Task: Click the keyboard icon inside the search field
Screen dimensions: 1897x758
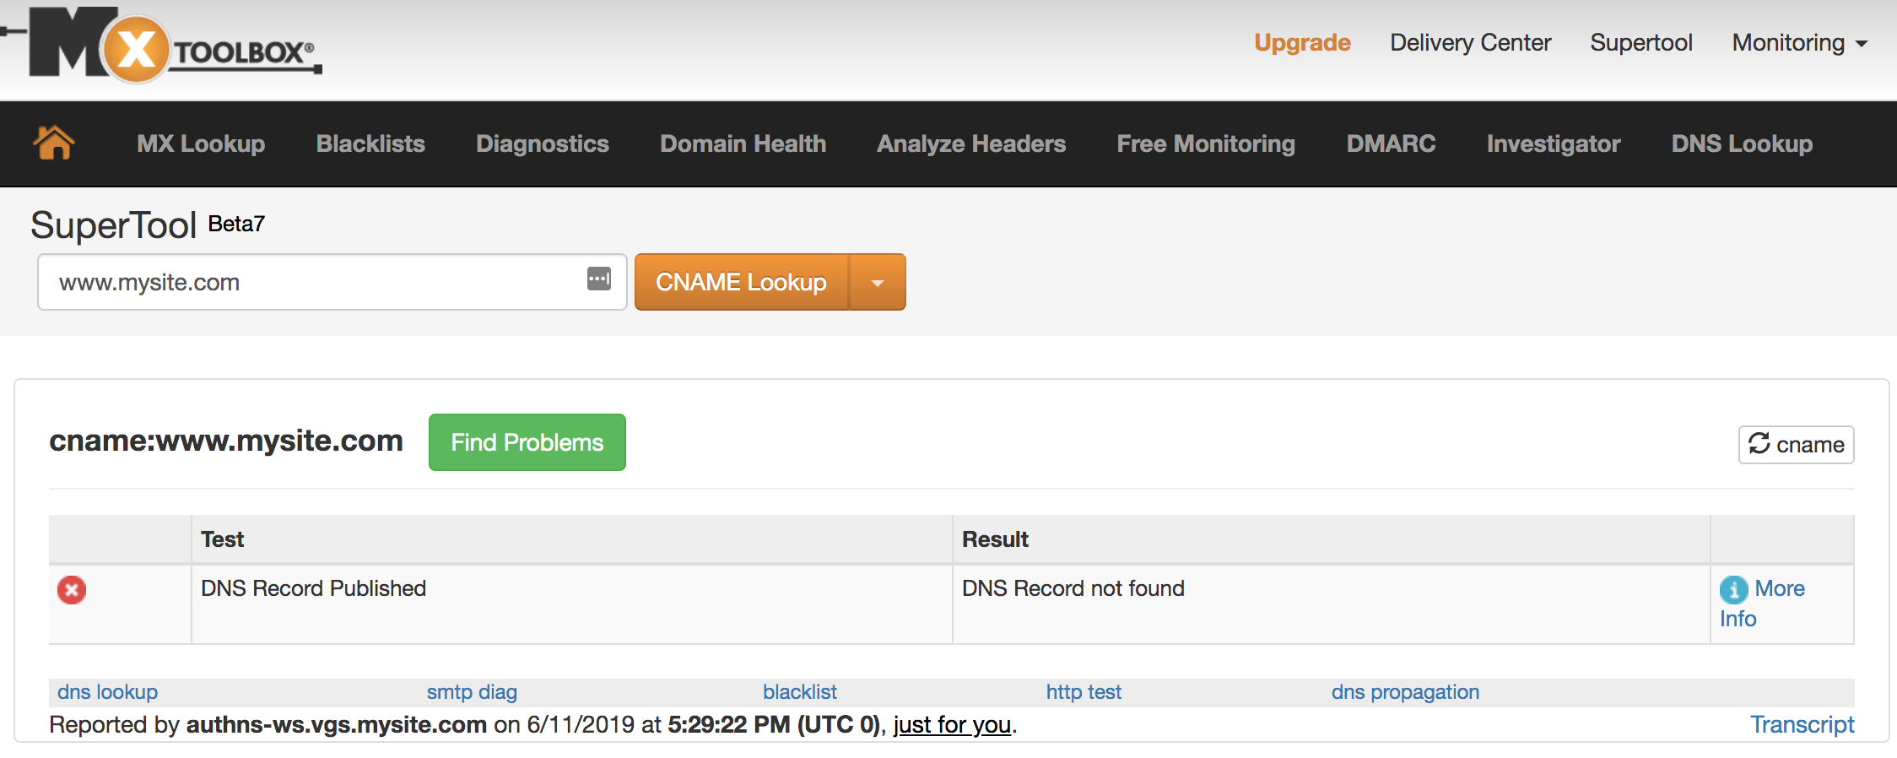Action: [x=599, y=279]
